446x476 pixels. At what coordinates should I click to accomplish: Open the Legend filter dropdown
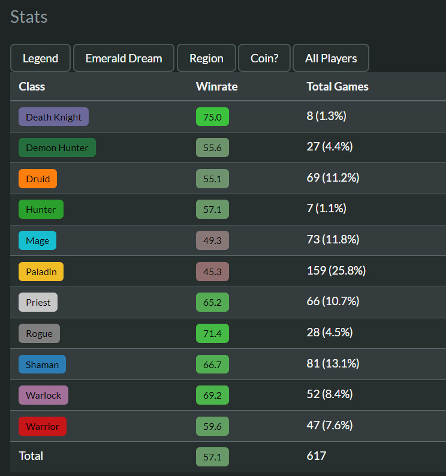(x=40, y=58)
